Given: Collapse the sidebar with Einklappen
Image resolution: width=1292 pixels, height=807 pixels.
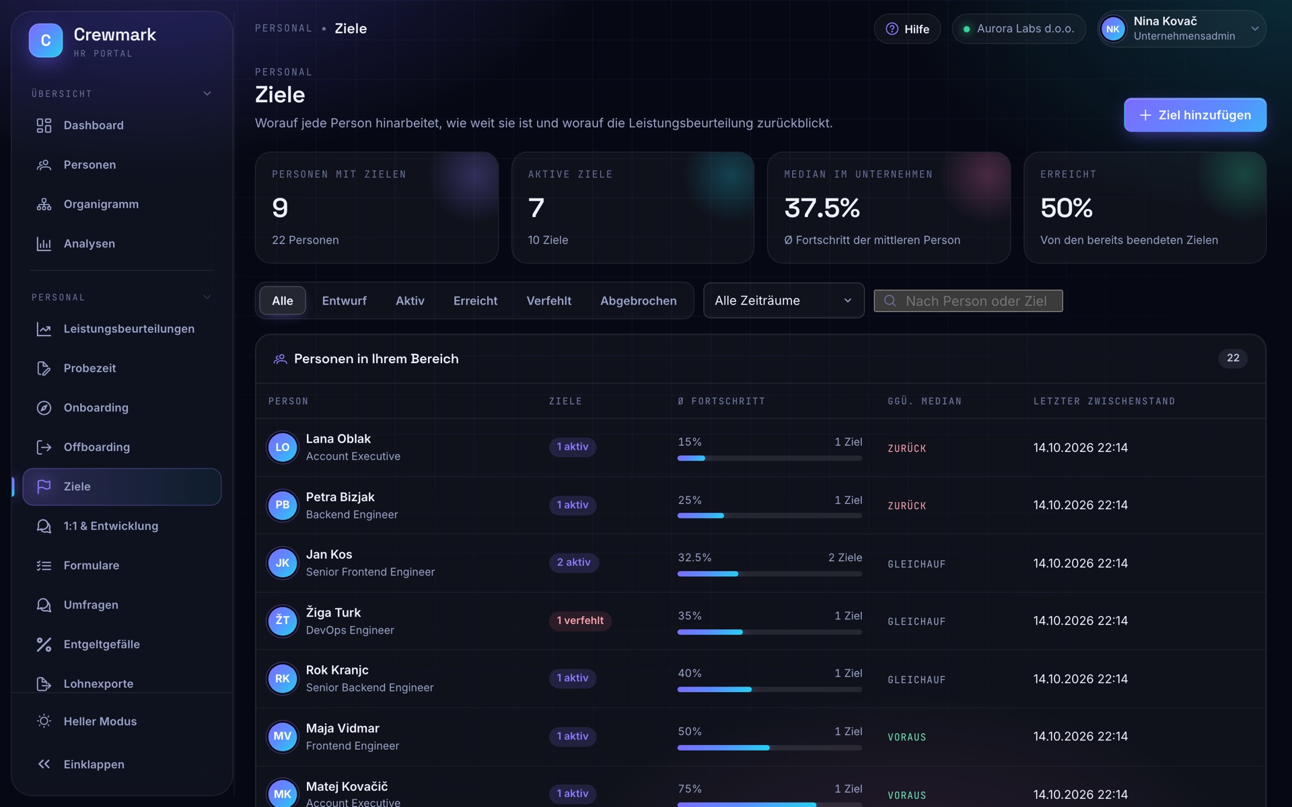Looking at the screenshot, I should (x=122, y=764).
